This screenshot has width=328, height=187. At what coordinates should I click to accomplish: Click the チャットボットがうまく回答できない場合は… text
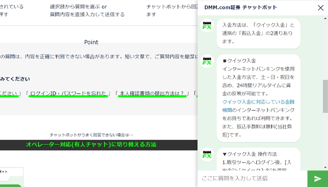(x=91, y=135)
